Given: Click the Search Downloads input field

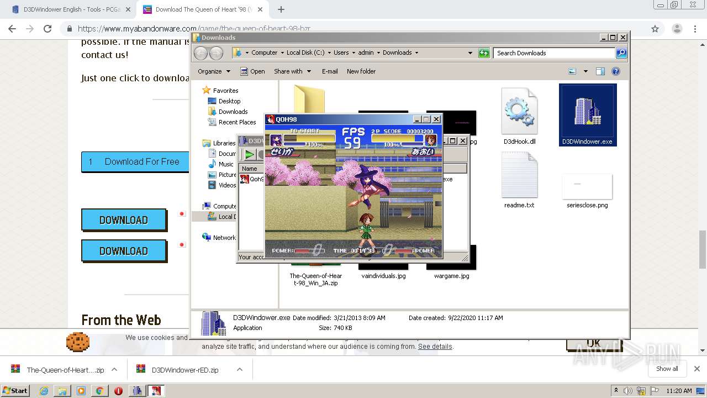Looking at the screenshot, I should [x=553, y=53].
